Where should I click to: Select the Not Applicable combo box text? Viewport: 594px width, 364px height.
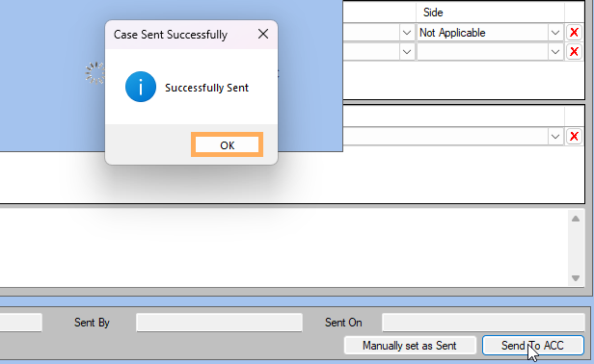pos(452,33)
